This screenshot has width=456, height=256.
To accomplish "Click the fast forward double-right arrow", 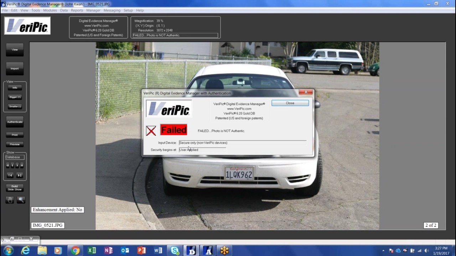I will pyautogui.click(x=22, y=165).
